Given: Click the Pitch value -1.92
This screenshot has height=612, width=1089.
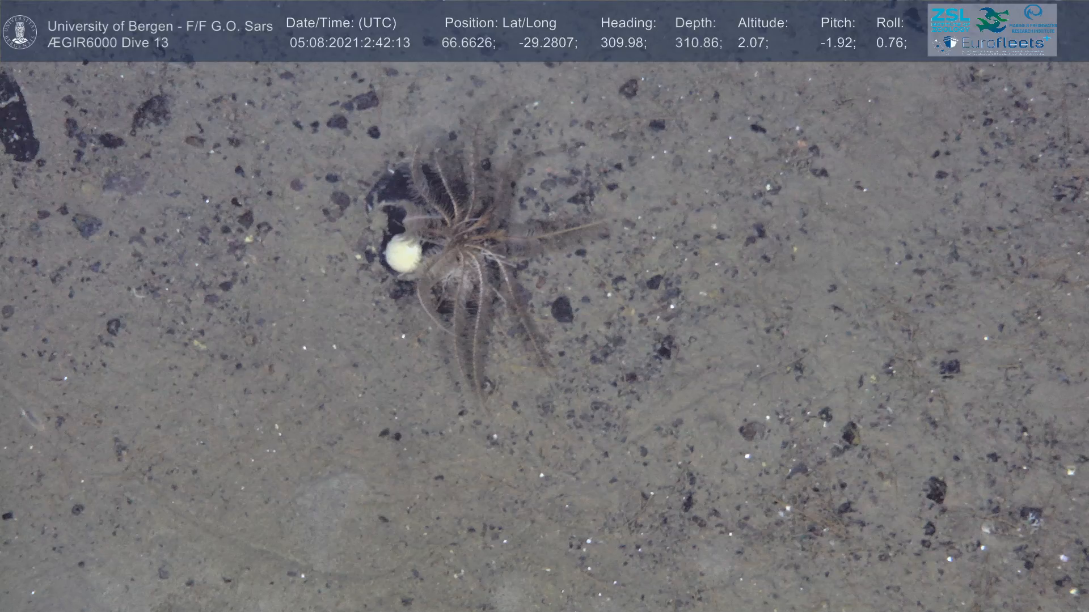Looking at the screenshot, I should click(838, 43).
